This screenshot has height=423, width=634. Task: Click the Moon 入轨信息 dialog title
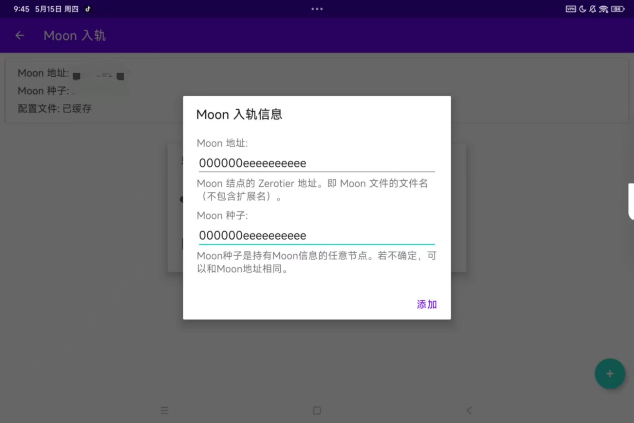tap(239, 114)
